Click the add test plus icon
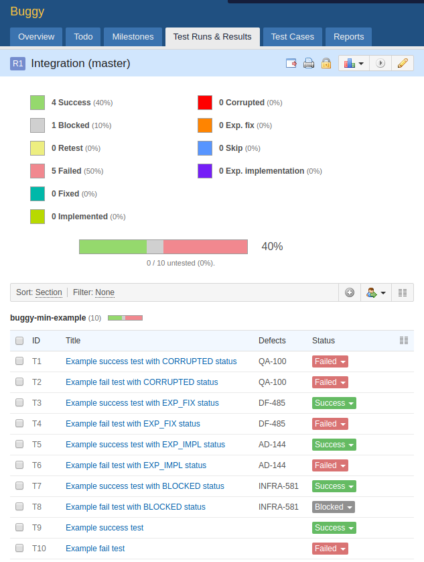This screenshot has width=424, height=562. coord(350,292)
